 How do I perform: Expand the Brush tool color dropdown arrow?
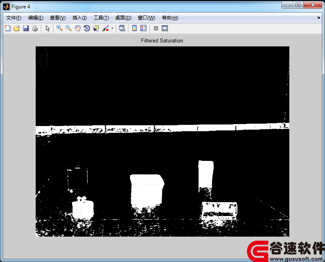pyautogui.click(x=112, y=29)
